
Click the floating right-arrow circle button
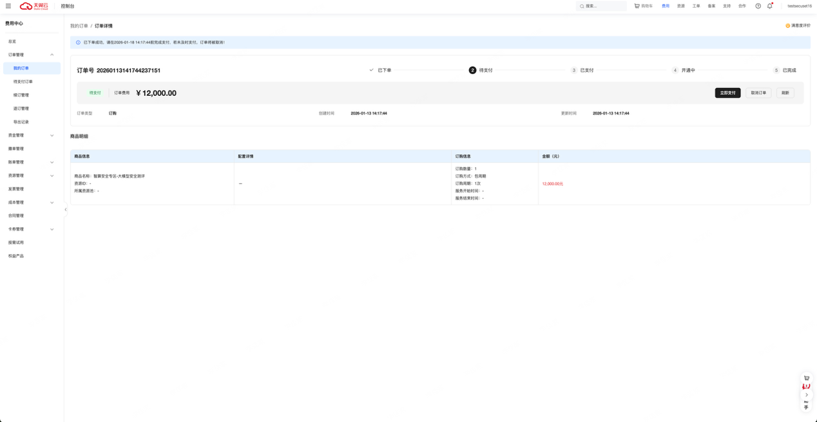pyautogui.click(x=806, y=395)
